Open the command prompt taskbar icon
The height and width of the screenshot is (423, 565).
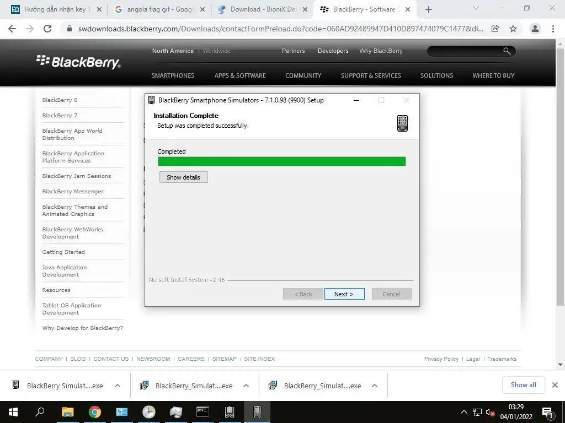coord(202,412)
